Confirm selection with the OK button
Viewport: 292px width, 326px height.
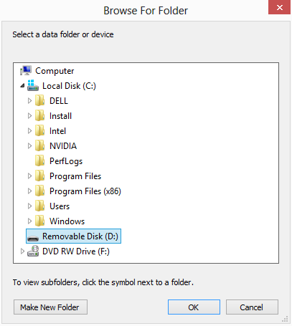(194, 307)
